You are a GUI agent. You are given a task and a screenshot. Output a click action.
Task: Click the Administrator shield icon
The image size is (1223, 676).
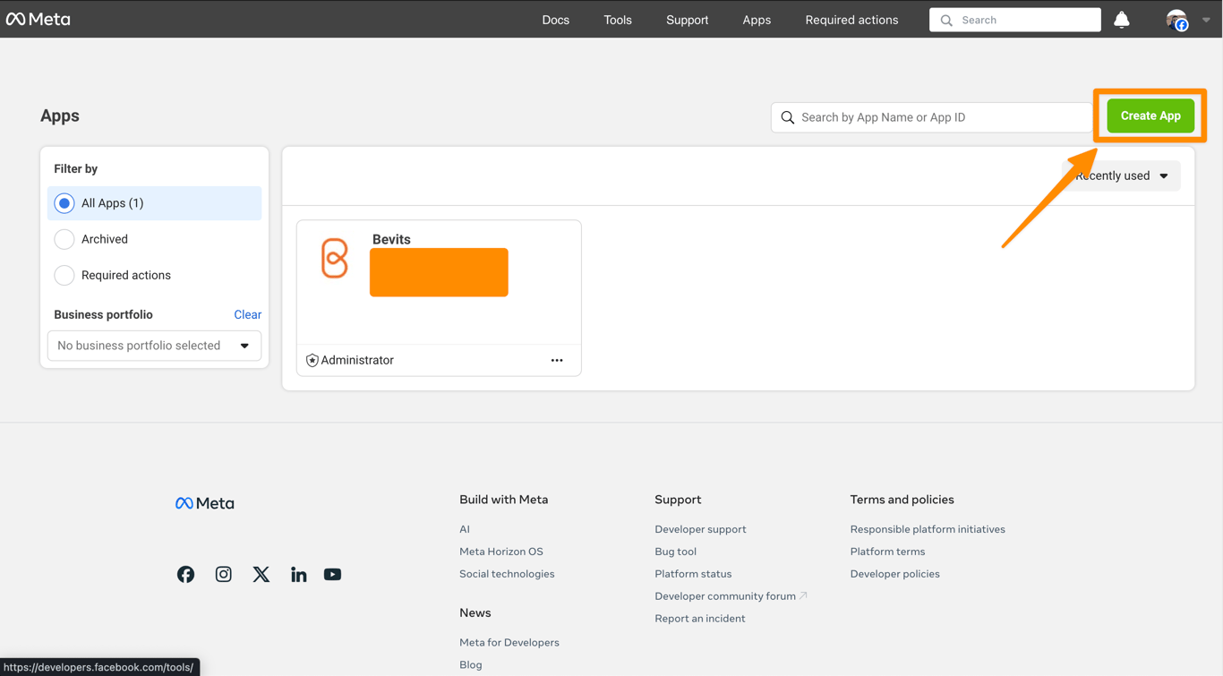(312, 360)
